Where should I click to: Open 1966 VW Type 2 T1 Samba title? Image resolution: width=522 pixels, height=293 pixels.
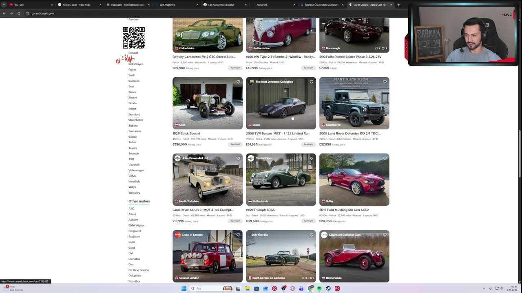[280, 57]
